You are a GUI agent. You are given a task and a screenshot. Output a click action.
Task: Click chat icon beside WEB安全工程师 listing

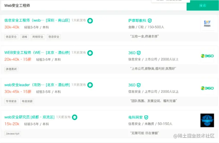point(90,53)
